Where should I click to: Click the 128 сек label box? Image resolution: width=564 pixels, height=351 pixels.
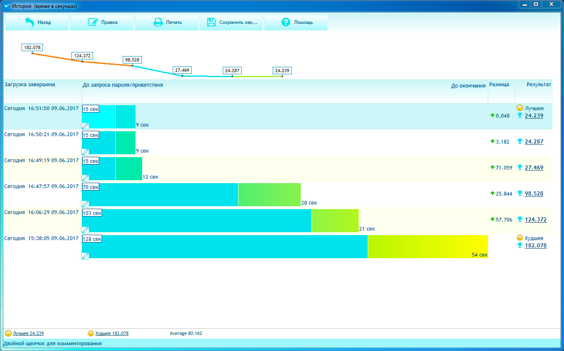point(92,239)
